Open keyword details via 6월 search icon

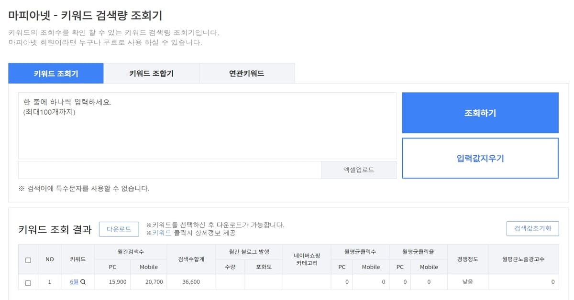pyautogui.click(x=82, y=281)
